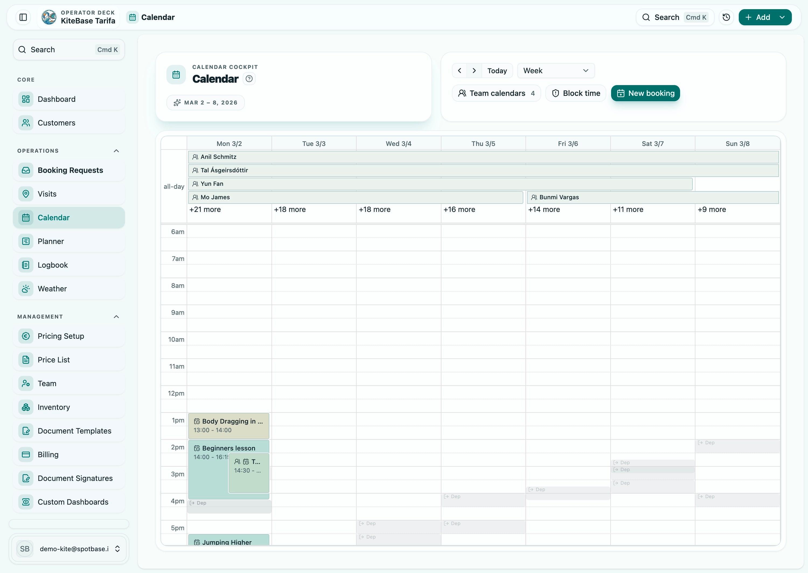
Task: Click the Logbook notebook icon
Action: point(25,265)
